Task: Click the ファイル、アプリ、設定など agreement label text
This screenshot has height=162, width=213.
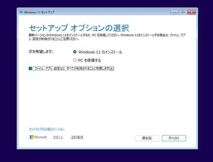Action: (73, 69)
